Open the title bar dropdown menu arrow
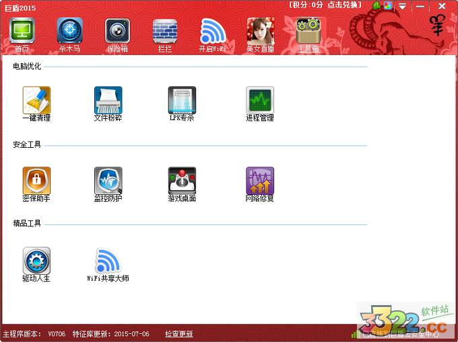Image resolution: width=458 pixels, height=342 pixels. [x=403, y=6]
